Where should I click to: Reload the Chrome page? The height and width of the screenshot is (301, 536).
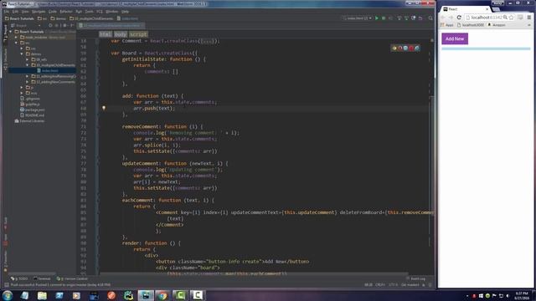(459, 17)
